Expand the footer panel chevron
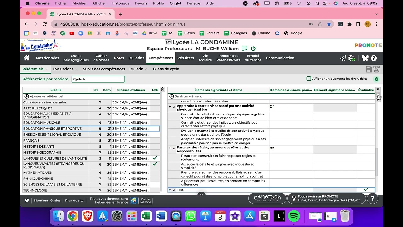The width and height of the screenshot is (403, 227). coord(201,194)
